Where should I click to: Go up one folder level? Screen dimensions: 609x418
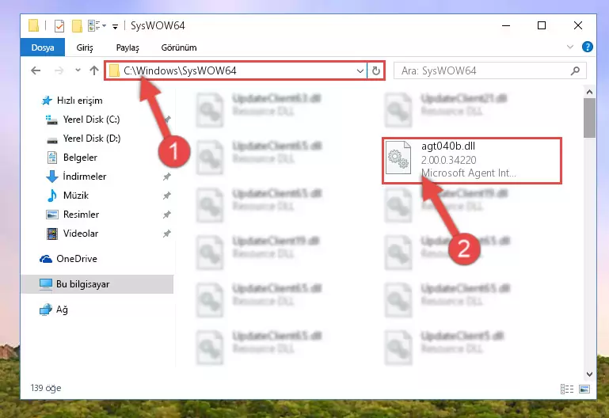tap(94, 70)
